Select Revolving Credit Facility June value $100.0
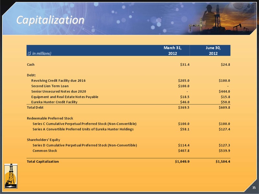This screenshot has width=259, height=194. click(224, 81)
